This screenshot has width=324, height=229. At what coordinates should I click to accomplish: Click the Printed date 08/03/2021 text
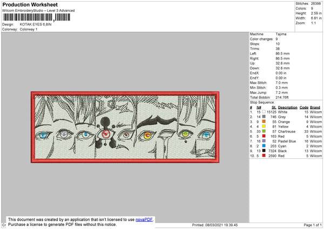click(215, 225)
